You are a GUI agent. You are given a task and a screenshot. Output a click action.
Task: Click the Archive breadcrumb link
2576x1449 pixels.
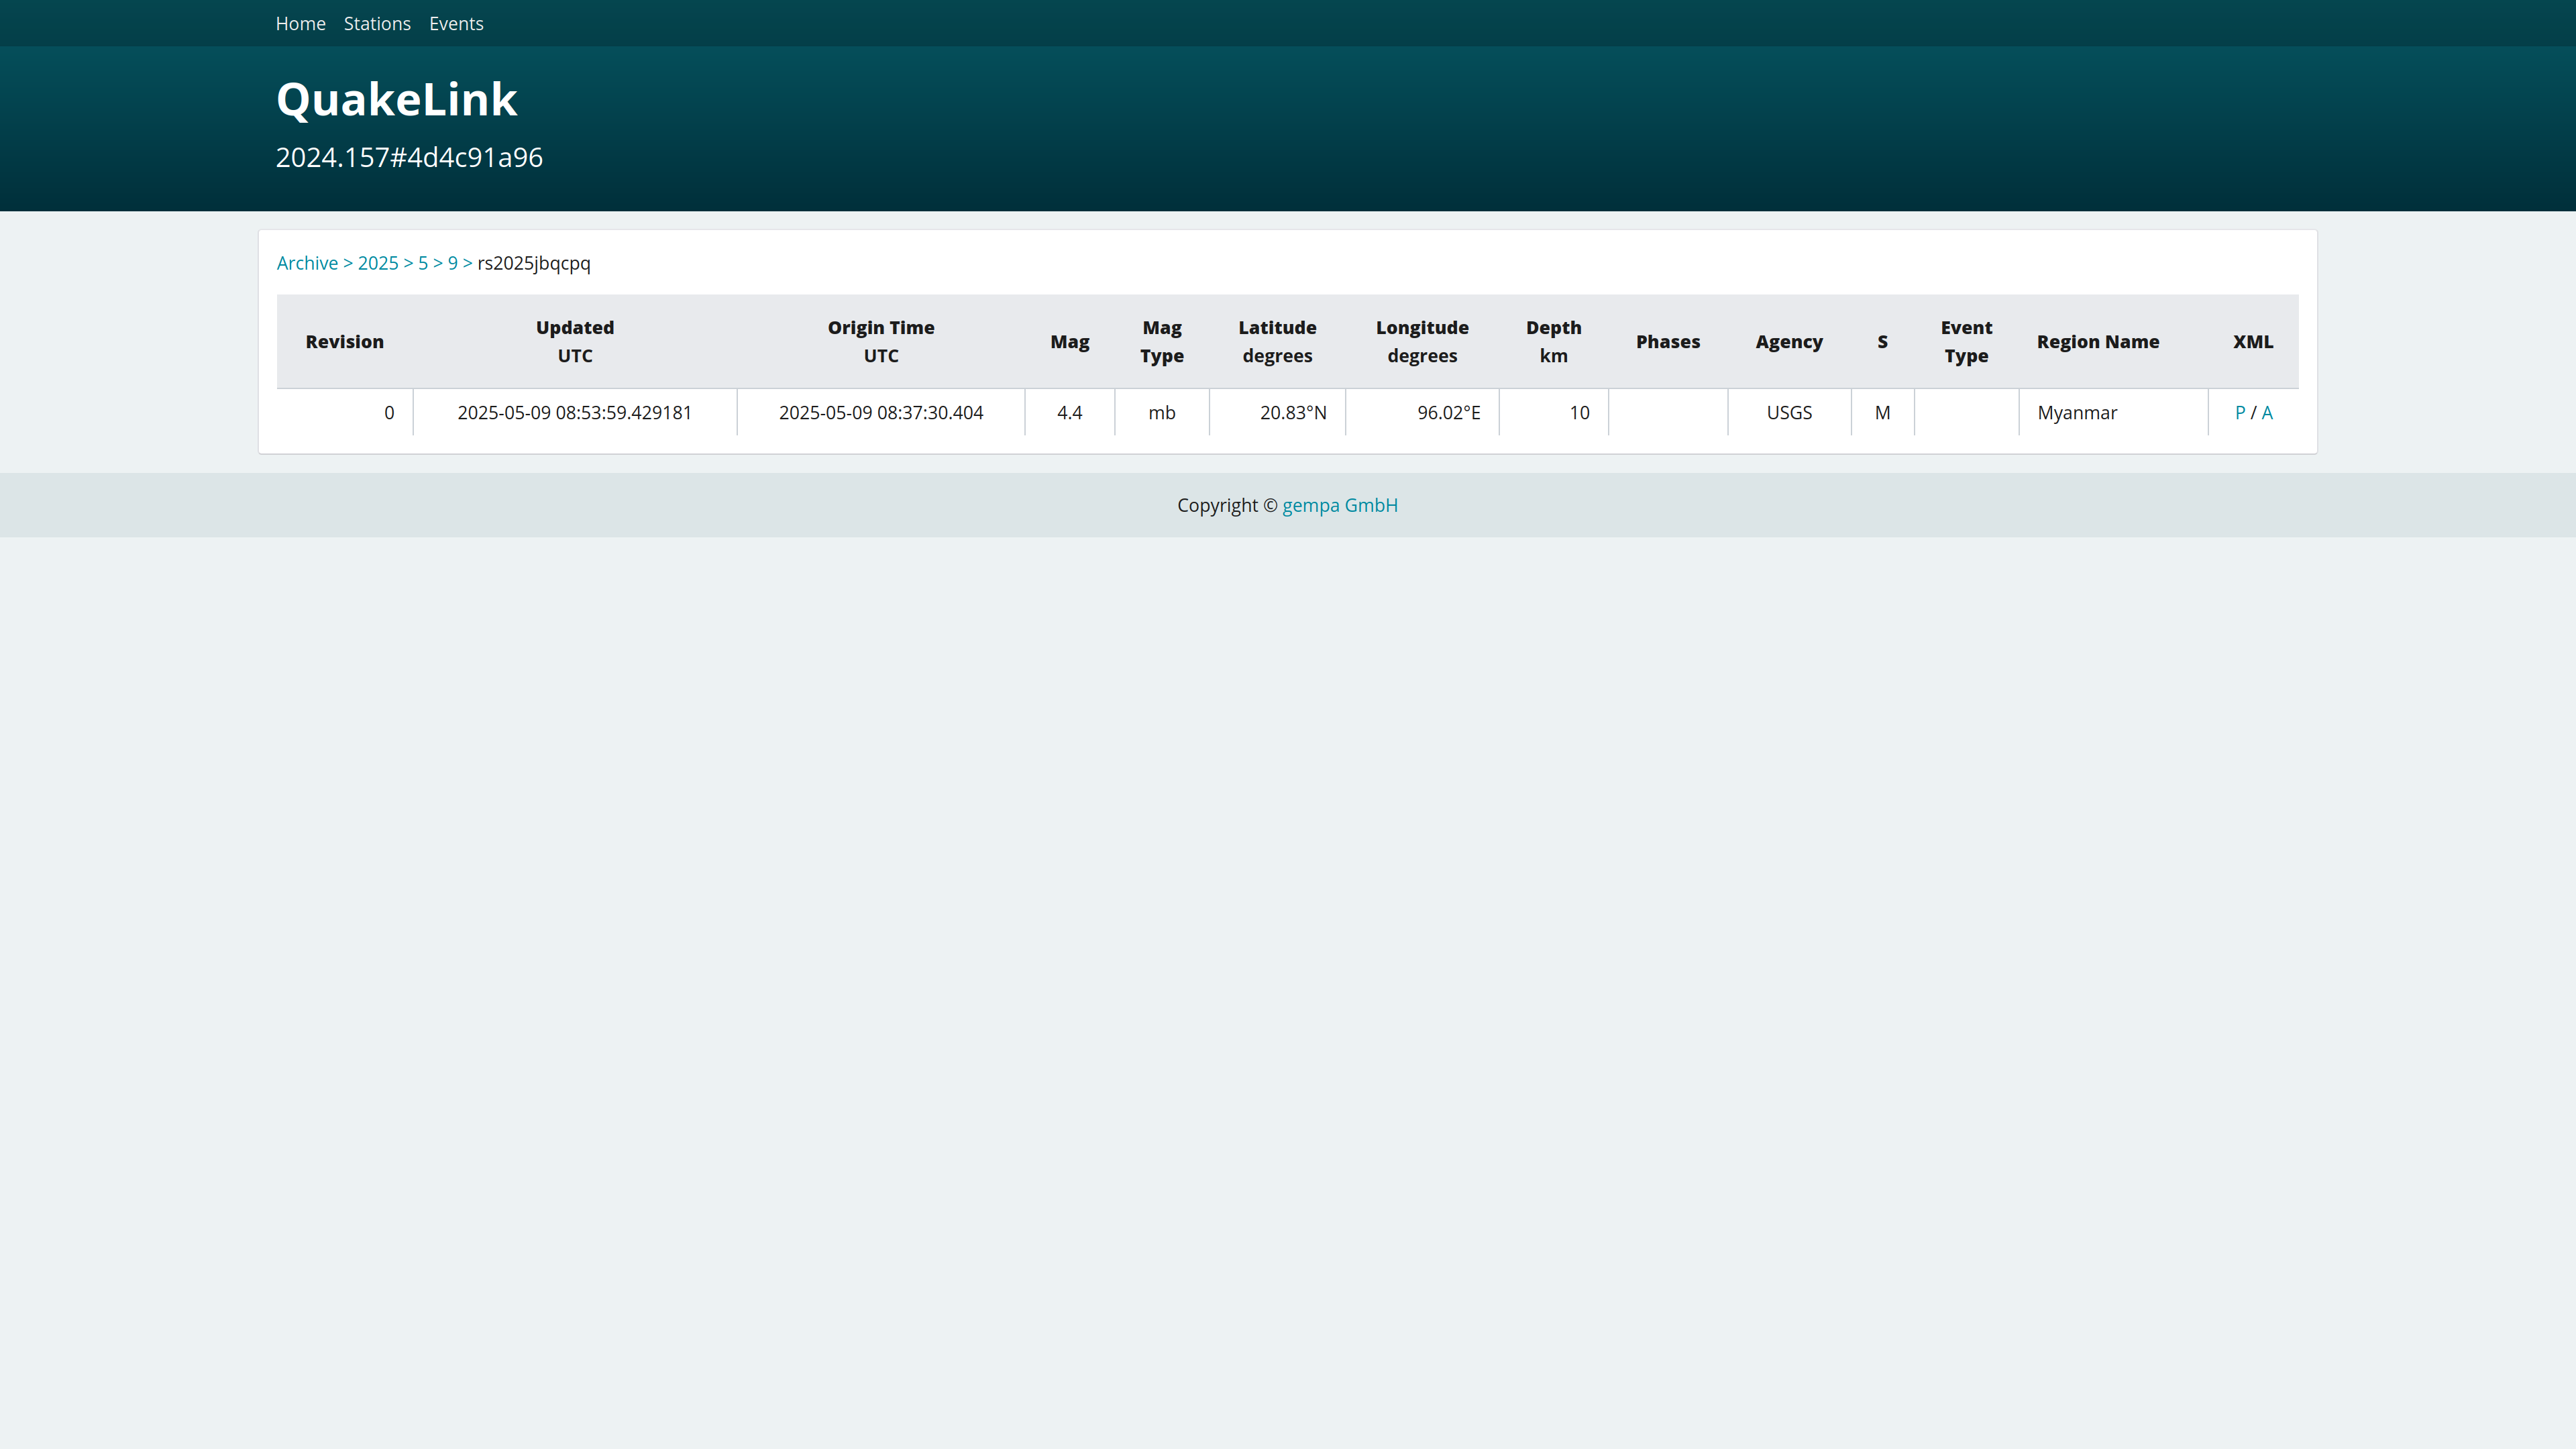tap(307, 263)
